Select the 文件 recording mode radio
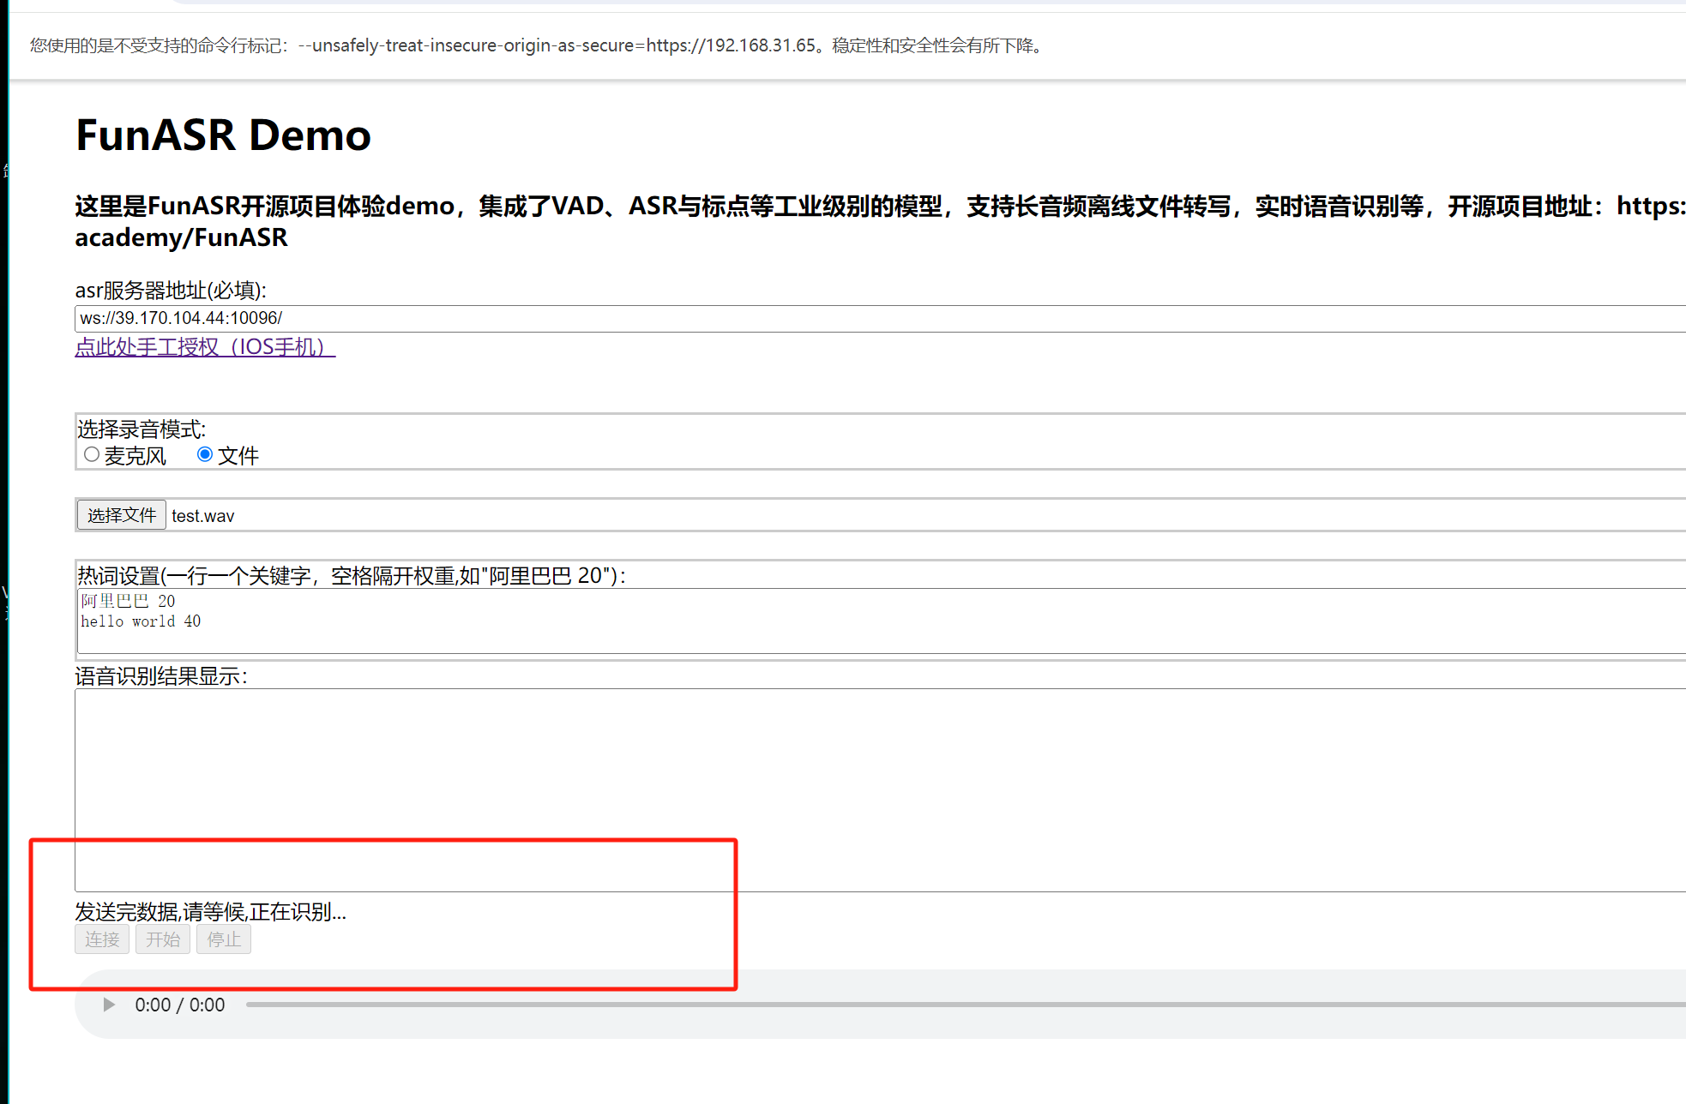1686x1104 pixels. point(205,455)
